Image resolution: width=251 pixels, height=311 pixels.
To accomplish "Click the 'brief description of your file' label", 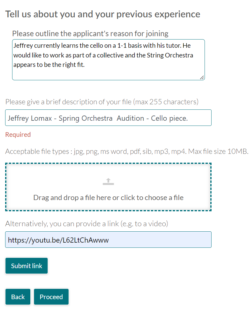I will click(102, 102).
